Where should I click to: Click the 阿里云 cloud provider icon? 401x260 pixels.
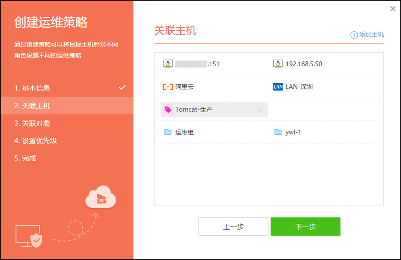pyautogui.click(x=168, y=87)
